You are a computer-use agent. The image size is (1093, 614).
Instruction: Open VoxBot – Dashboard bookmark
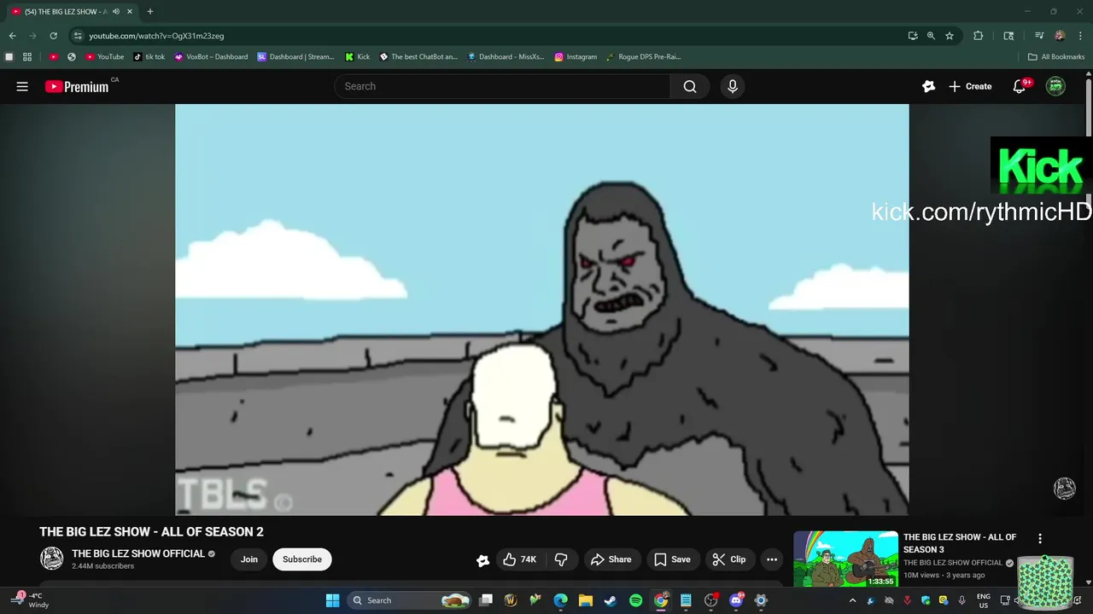click(x=211, y=57)
